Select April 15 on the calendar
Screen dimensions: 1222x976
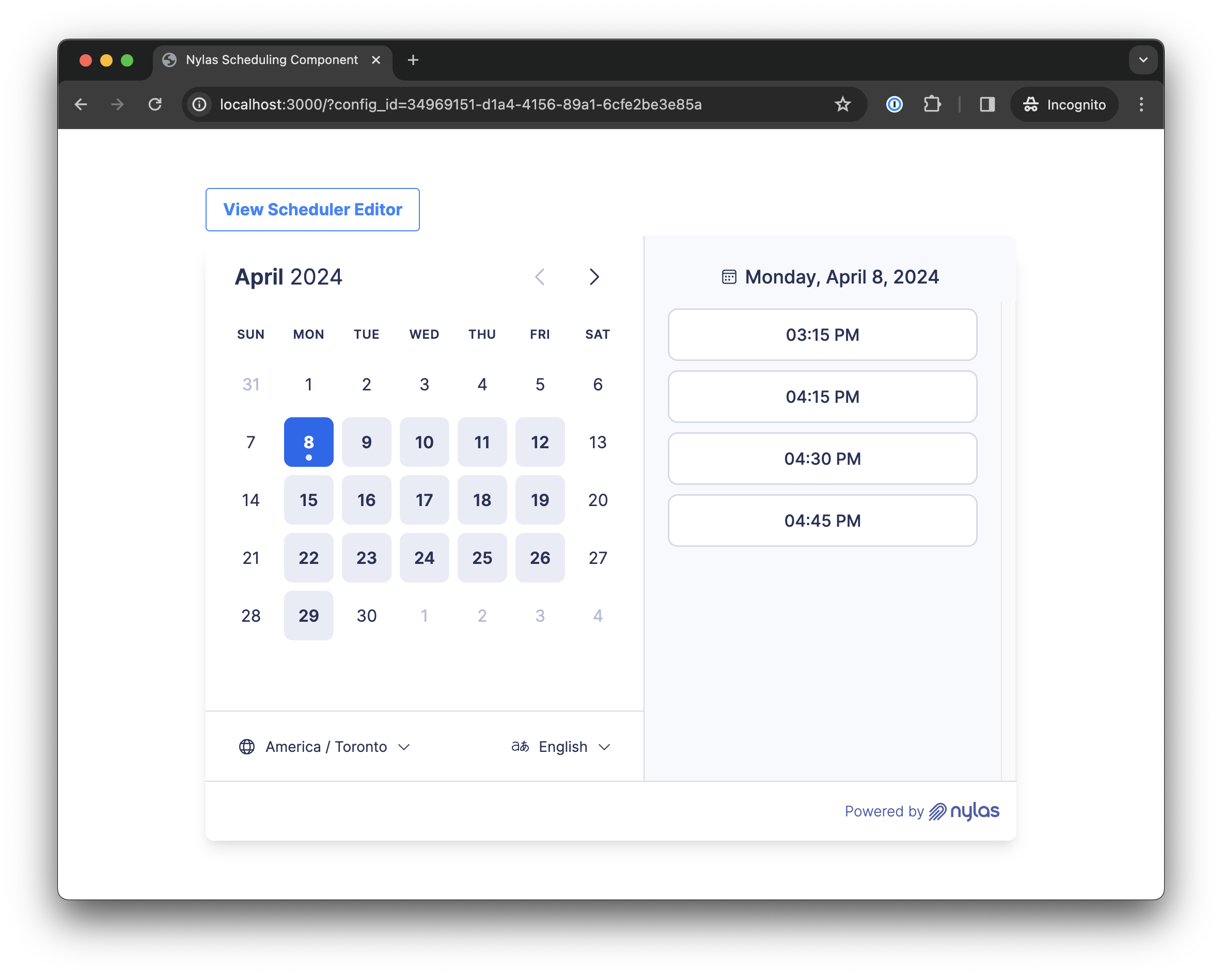point(308,500)
